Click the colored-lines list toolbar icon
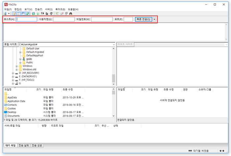This screenshot has width=231, height=156. [x=57, y=14]
